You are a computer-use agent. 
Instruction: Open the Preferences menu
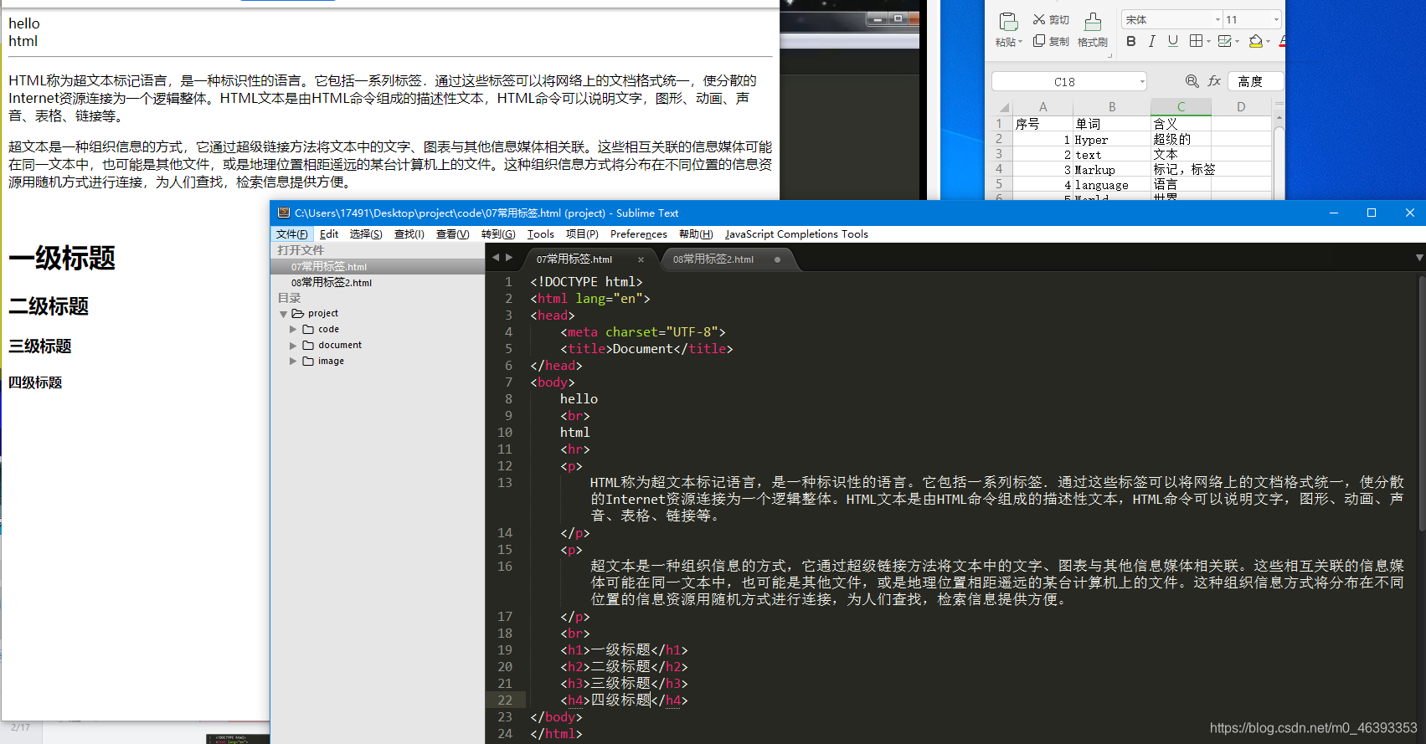[639, 234]
